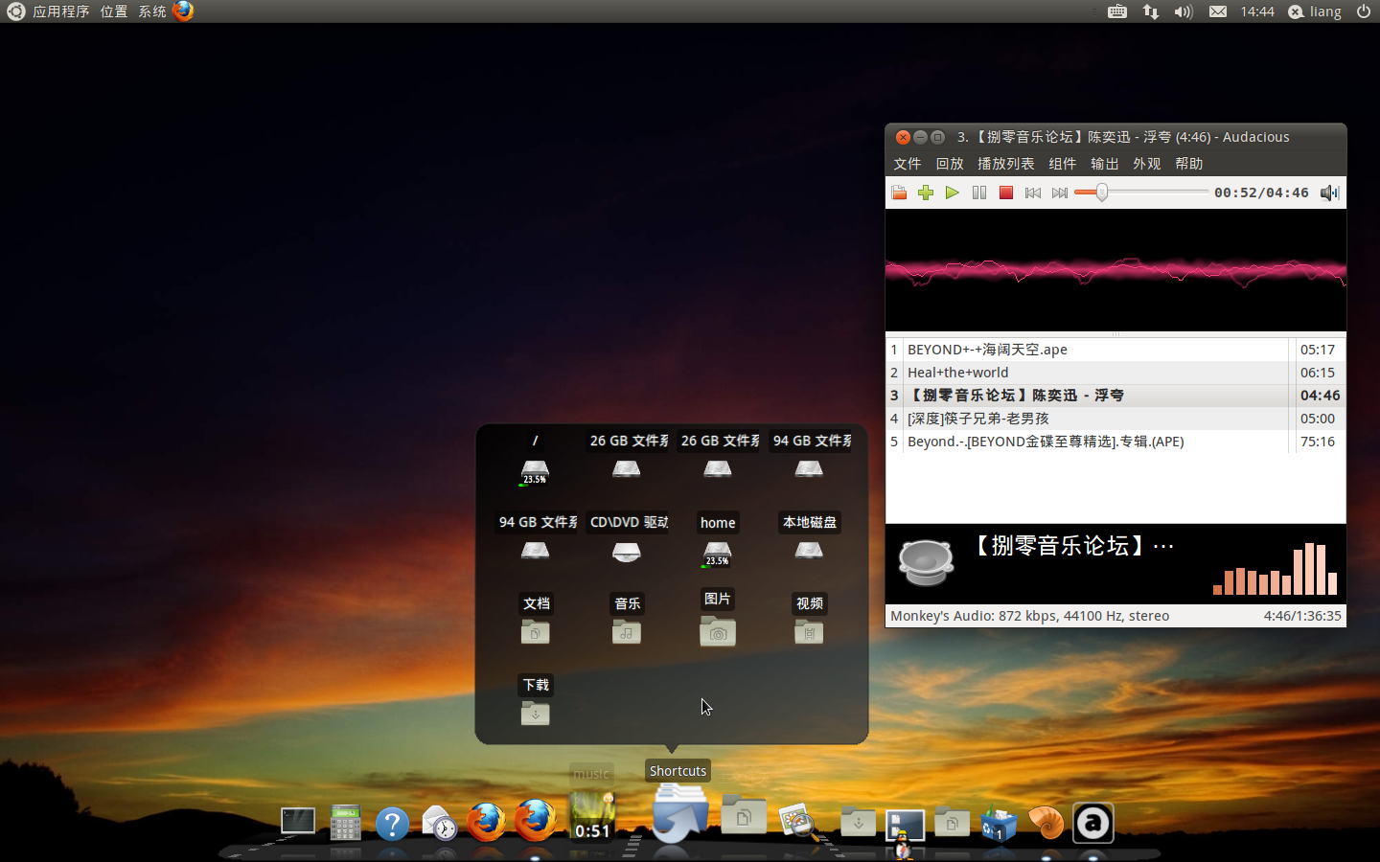The width and height of the screenshot is (1380, 862).
Task: Click the speaker album art icon
Action: click(926, 562)
